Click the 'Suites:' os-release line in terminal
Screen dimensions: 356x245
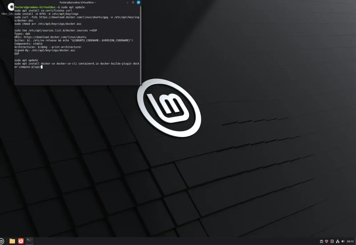(74, 40)
